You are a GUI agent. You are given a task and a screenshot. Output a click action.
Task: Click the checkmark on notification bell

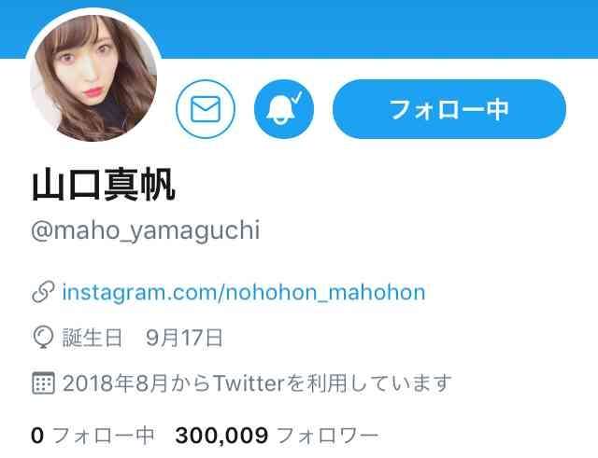click(x=297, y=97)
